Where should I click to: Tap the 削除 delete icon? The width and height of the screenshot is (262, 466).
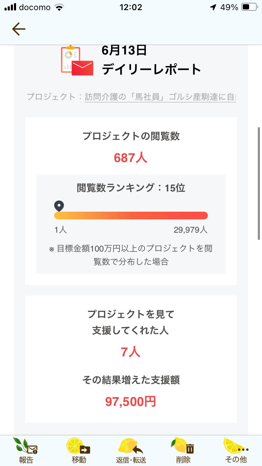(x=183, y=450)
